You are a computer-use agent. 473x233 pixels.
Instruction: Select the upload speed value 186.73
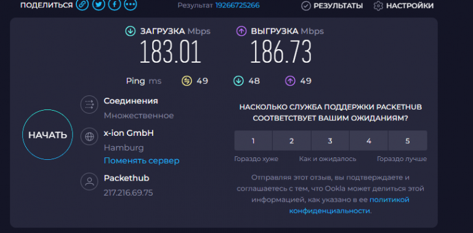pyautogui.click(x=281, y=52)
